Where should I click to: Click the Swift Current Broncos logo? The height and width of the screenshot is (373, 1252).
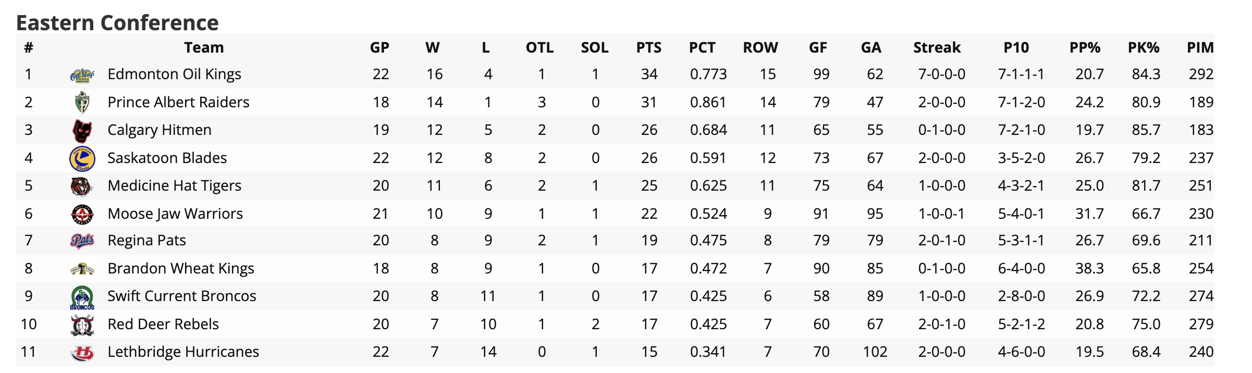pos(82,297)
